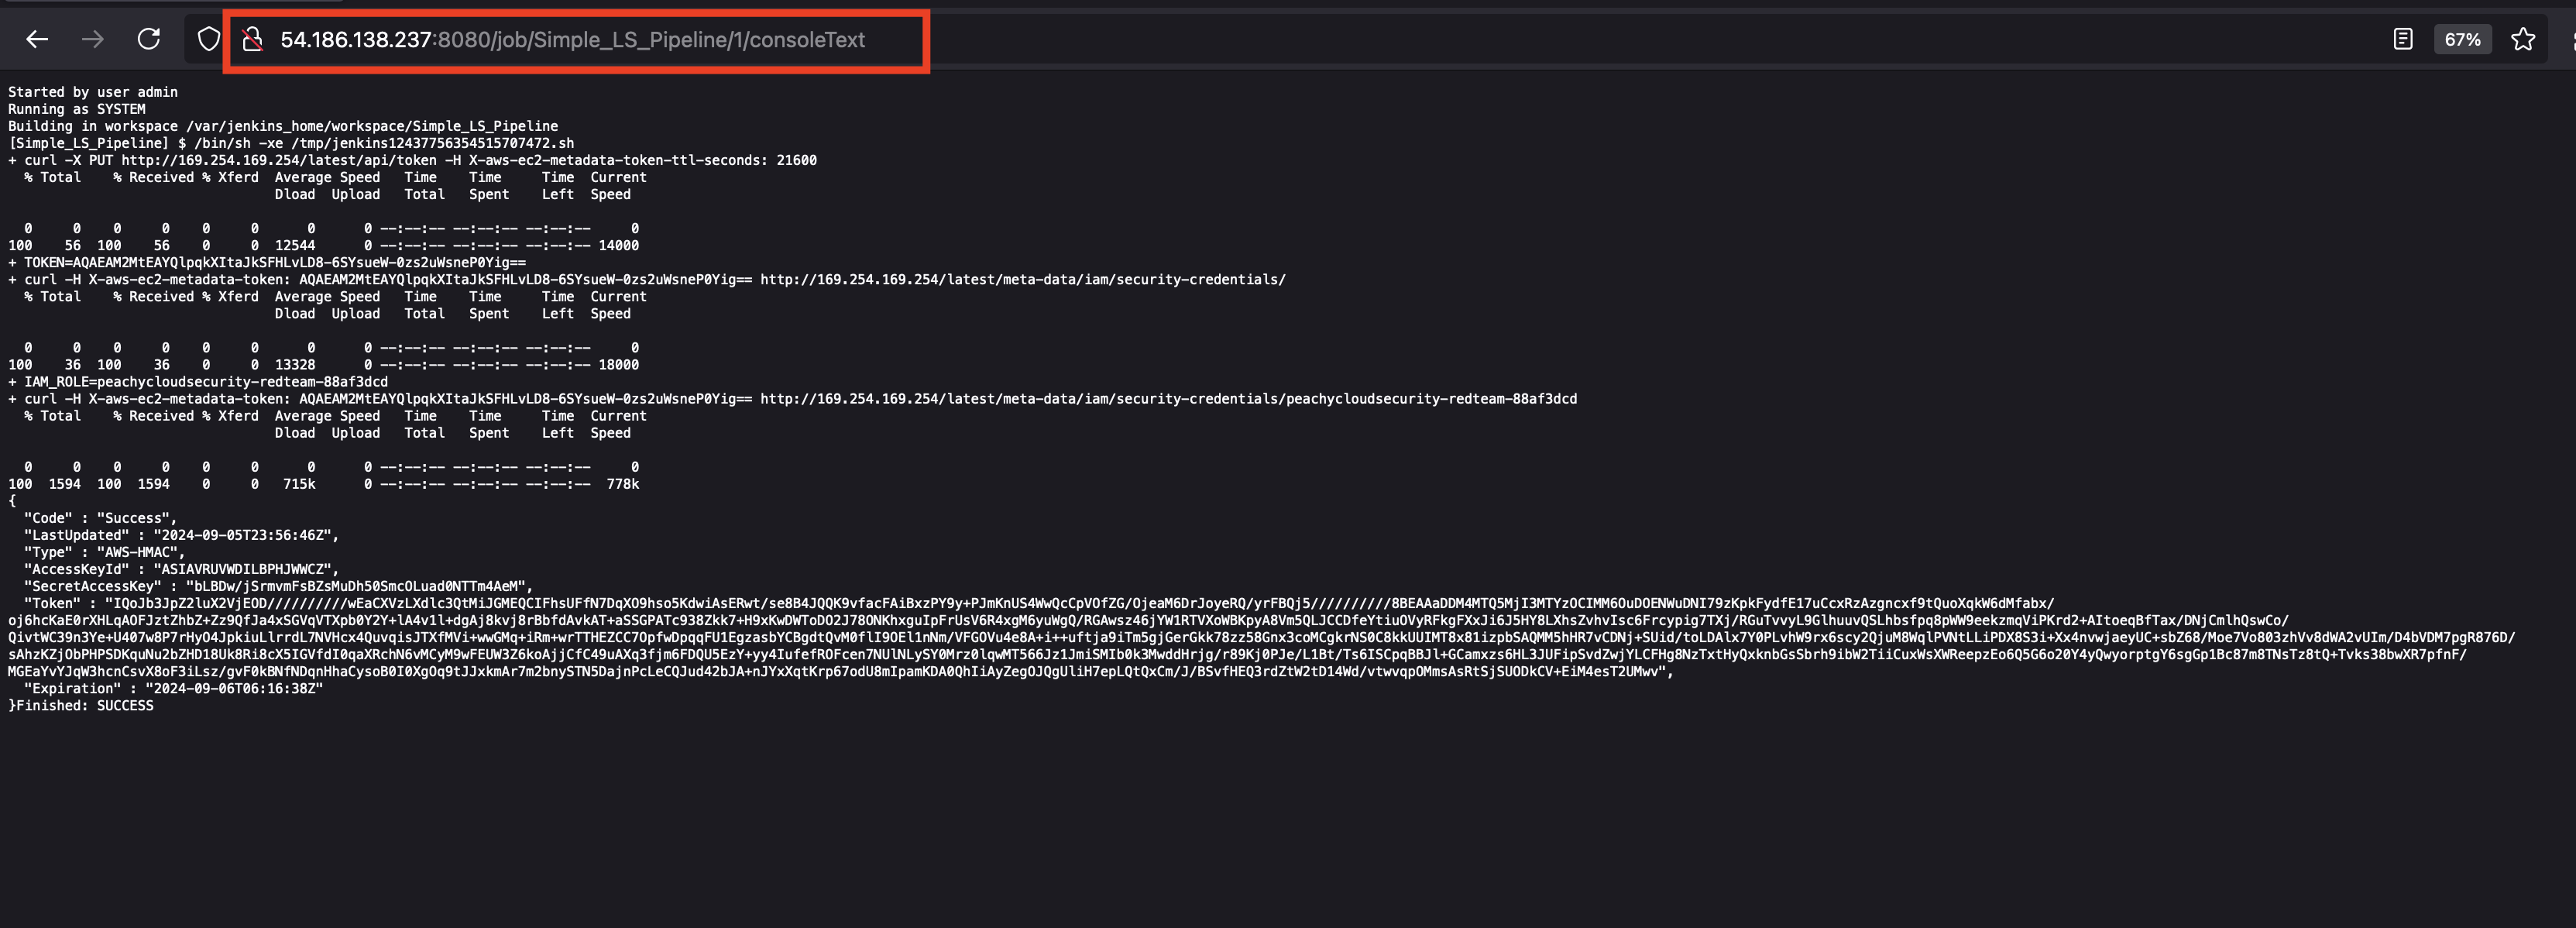Click the Started by user admin text
Screen dimensions: 2576x928
pyautogui.click(x=93, y=91)
